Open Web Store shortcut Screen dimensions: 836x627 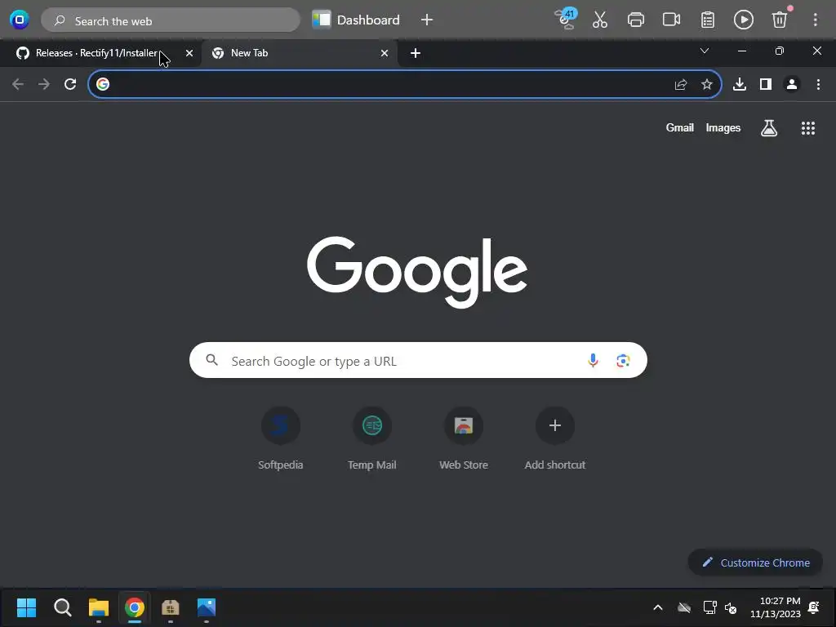point(464,438)
